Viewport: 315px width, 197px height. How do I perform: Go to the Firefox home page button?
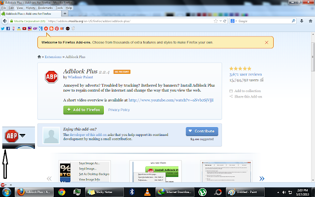tap(311, 21)
